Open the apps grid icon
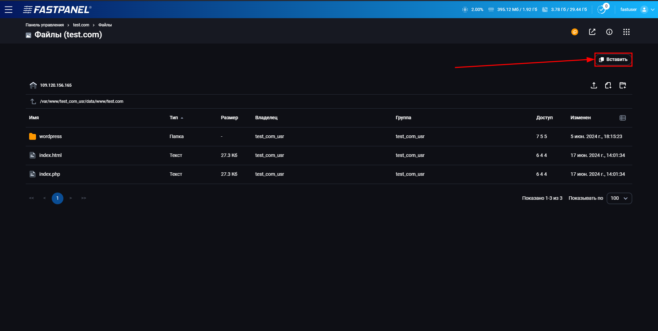The image size is (658, 331). 626,32
